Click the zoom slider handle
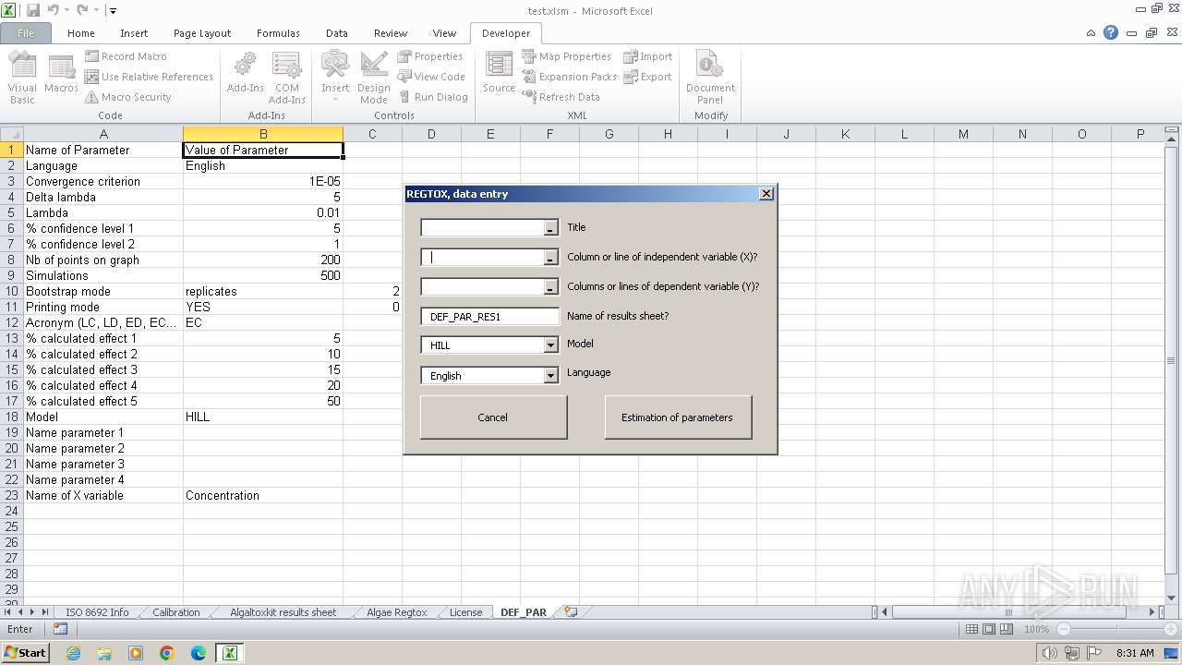1182x665 pixels. click(1116, 629)
